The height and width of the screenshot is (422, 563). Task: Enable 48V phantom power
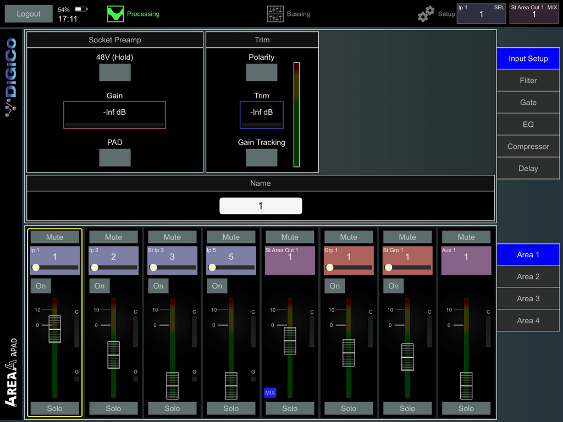[114, 72]
